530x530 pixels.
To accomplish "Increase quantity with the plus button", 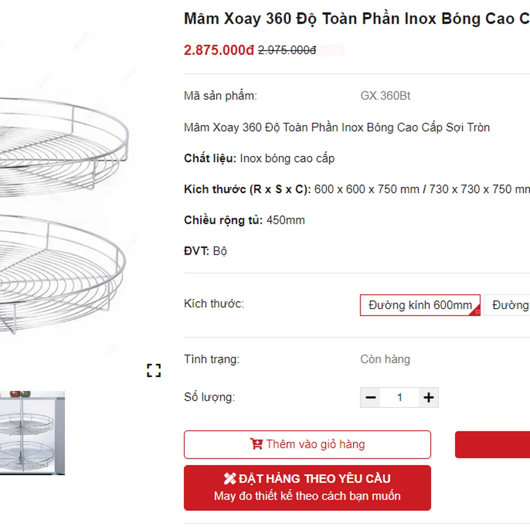I will point(428,397).
